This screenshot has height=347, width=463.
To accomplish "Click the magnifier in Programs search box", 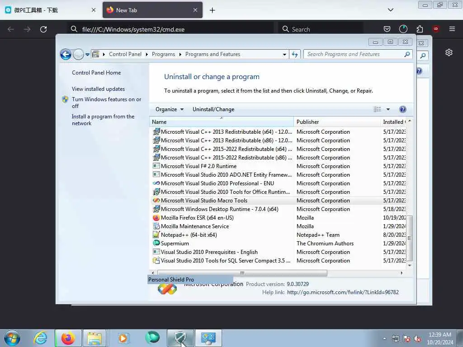I will pos(407,54).
